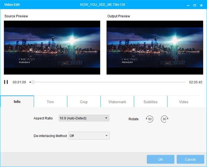
Task: Click the Rotate label
Action: coord(133,119)
